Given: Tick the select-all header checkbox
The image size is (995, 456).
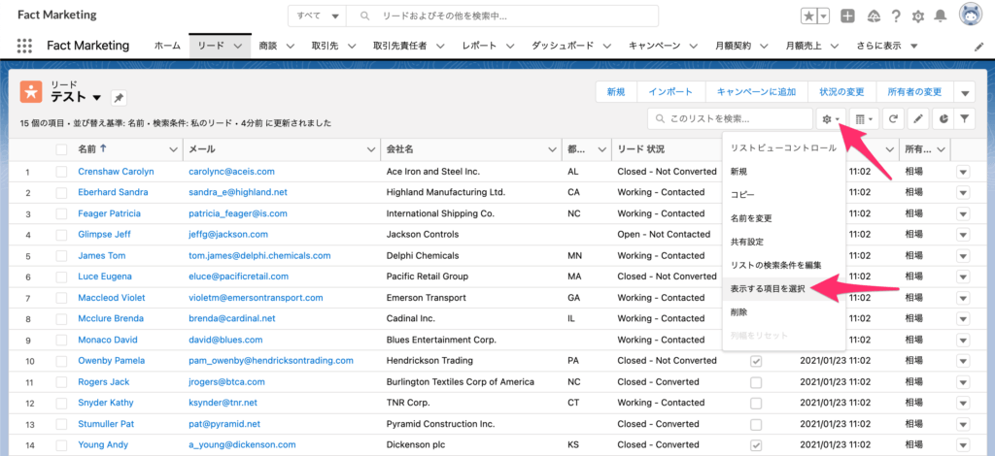Looking at the screenshot, I should 61,149.
